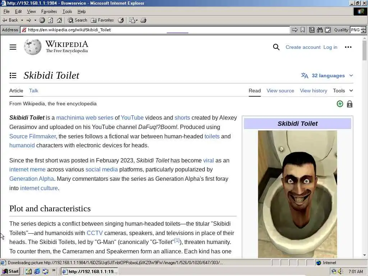Go forward with the Forward arrow button

[x=29, y=20]
